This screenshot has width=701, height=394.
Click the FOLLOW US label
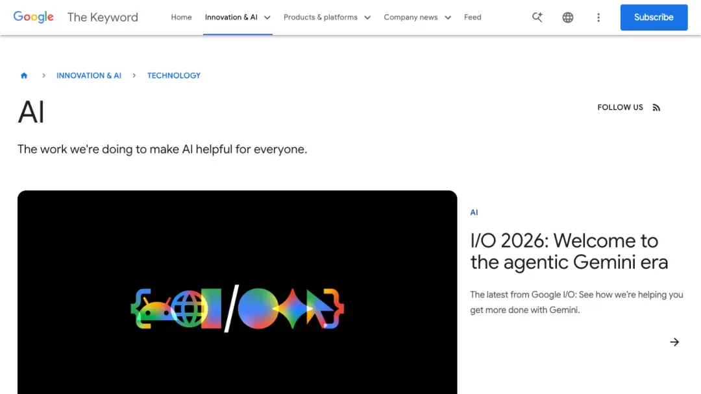(x=620, y=108)
